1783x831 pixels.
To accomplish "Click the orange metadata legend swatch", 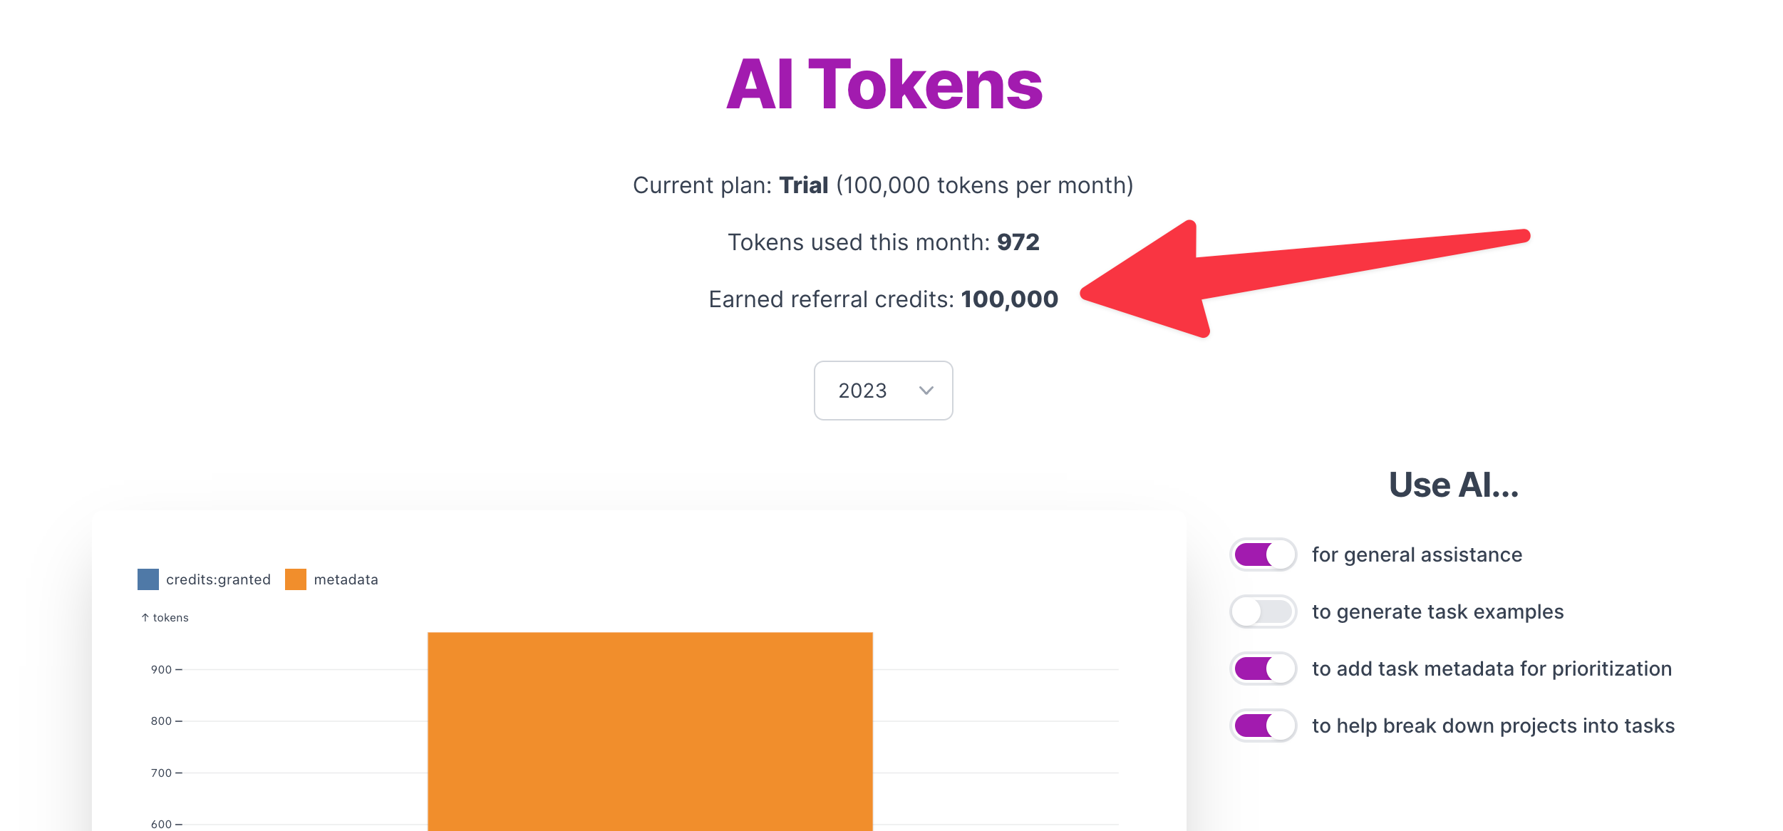I will coord(296,579).
